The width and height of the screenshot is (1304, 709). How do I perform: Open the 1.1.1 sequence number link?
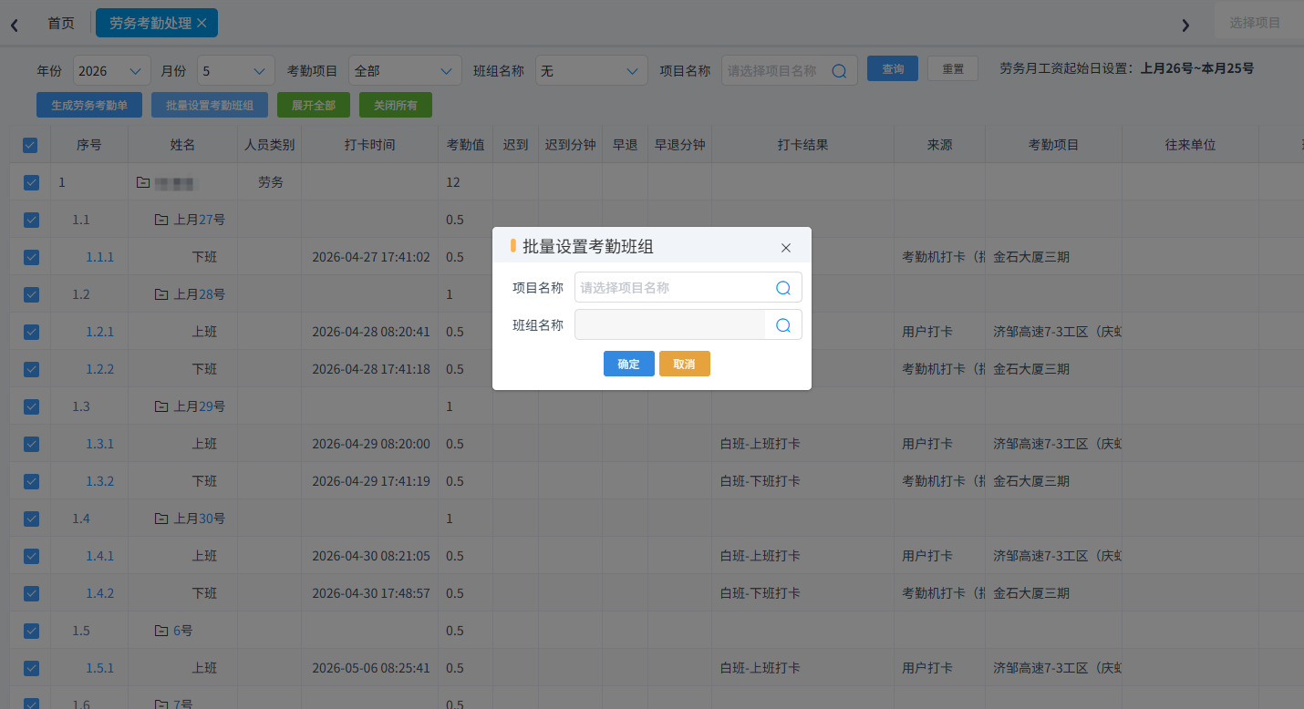tap(100, 257)
